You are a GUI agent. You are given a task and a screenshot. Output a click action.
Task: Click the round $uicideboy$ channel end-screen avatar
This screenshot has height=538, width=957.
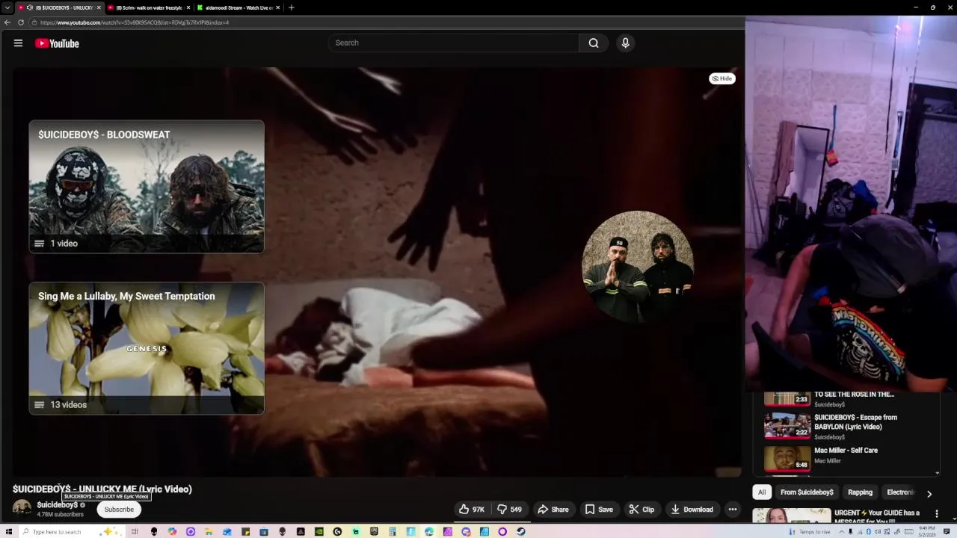pyautogui.click(x=638, y=267)
